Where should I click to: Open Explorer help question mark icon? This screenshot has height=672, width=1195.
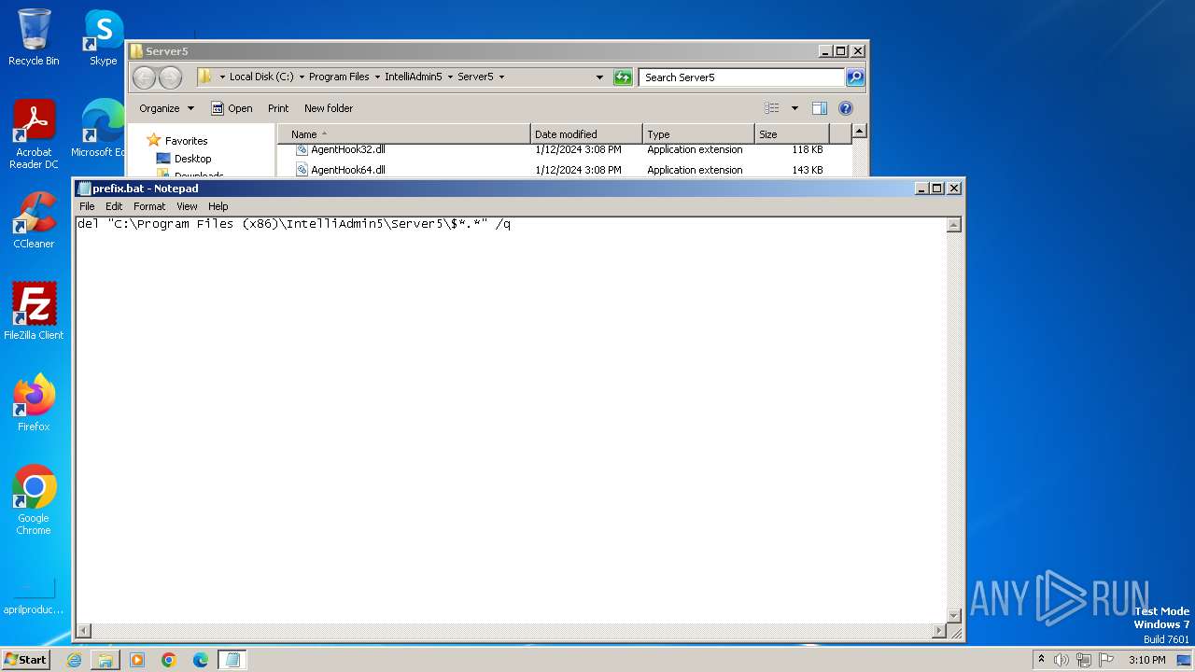pyautogui.click(x=846, y=108)
